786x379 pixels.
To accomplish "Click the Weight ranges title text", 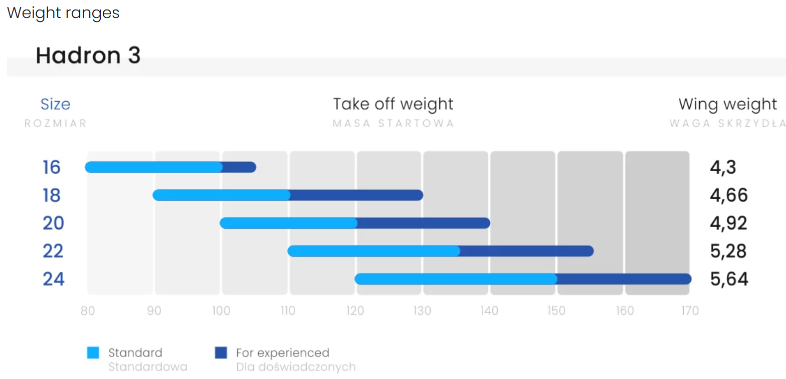I will point(63,13).
